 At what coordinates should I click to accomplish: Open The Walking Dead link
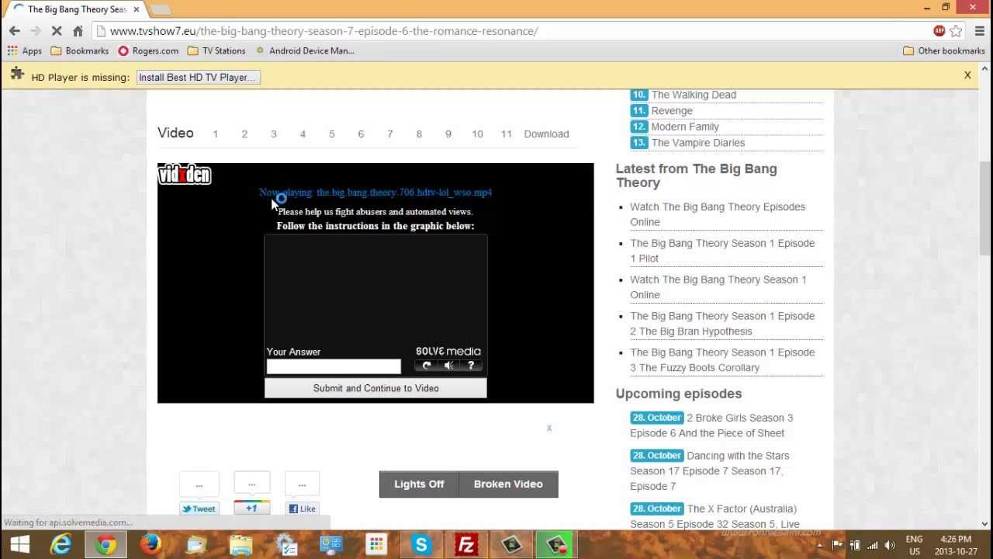[x=694, y=95]
